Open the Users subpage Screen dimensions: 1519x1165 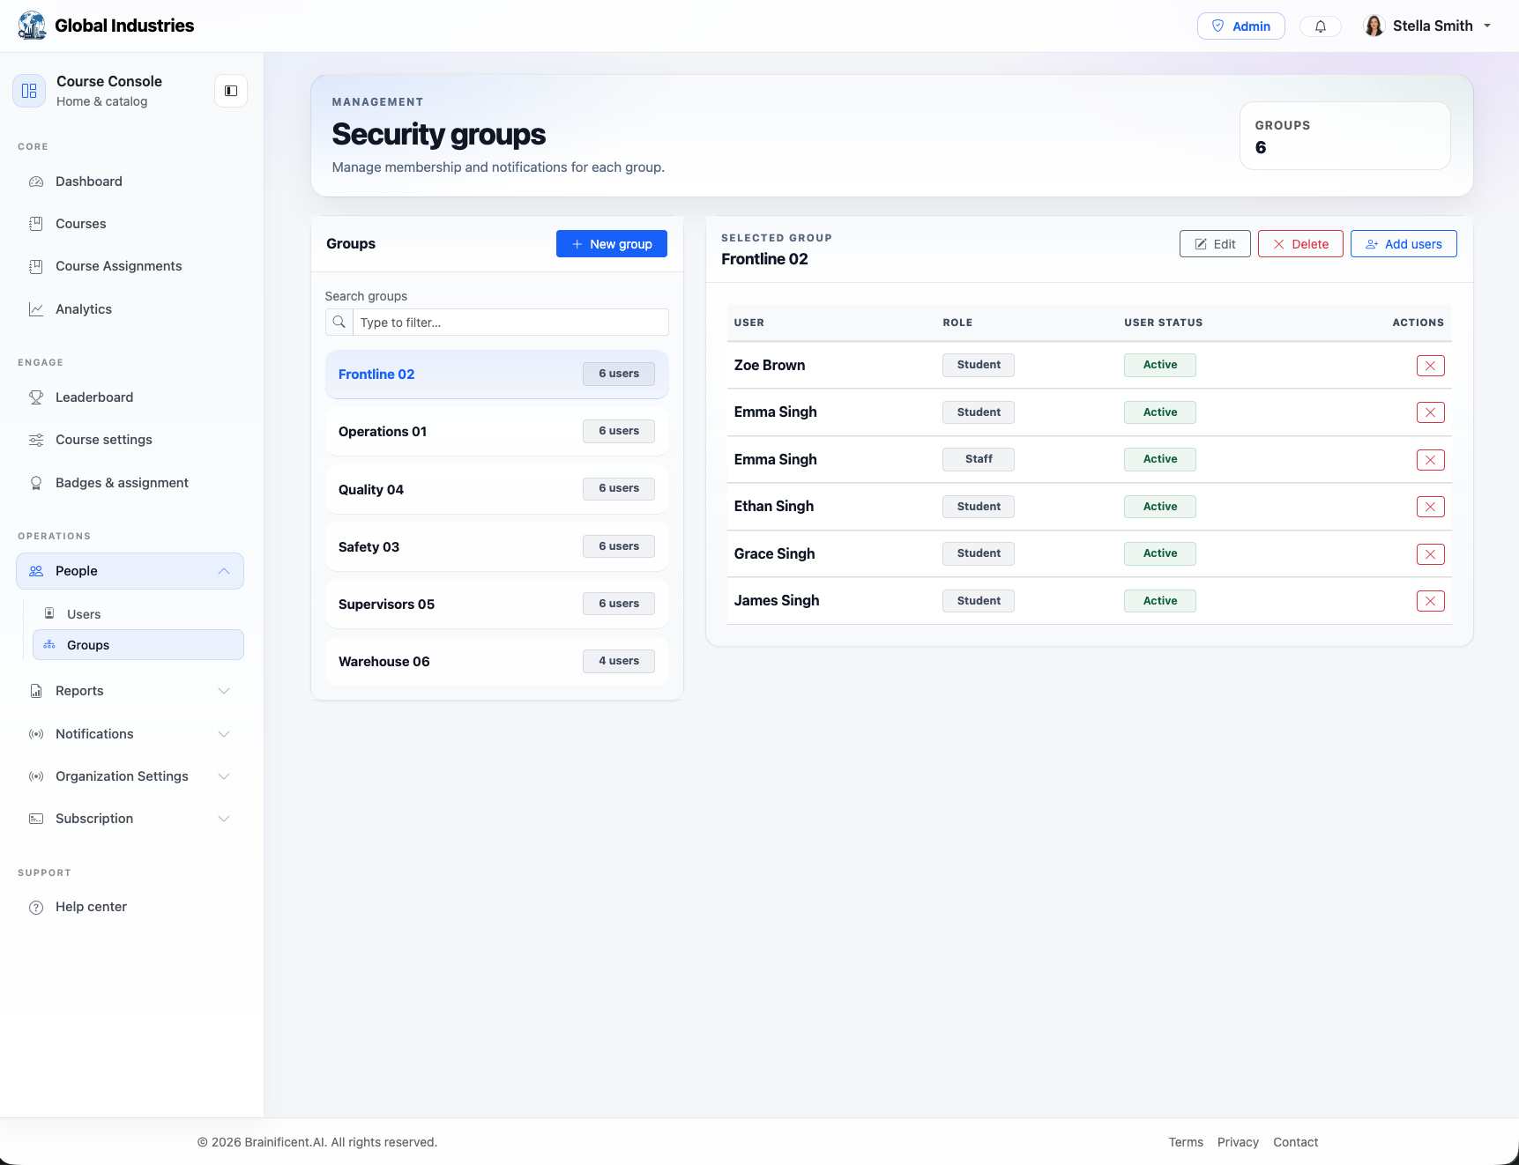(x=138, y=614)
